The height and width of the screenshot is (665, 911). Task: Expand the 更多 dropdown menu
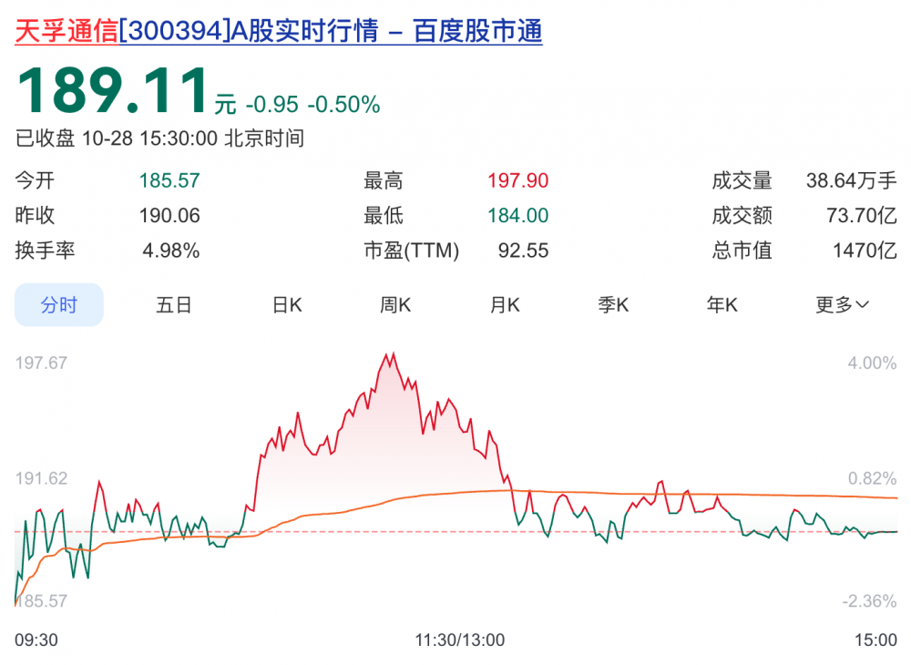(x=842, y=305)
